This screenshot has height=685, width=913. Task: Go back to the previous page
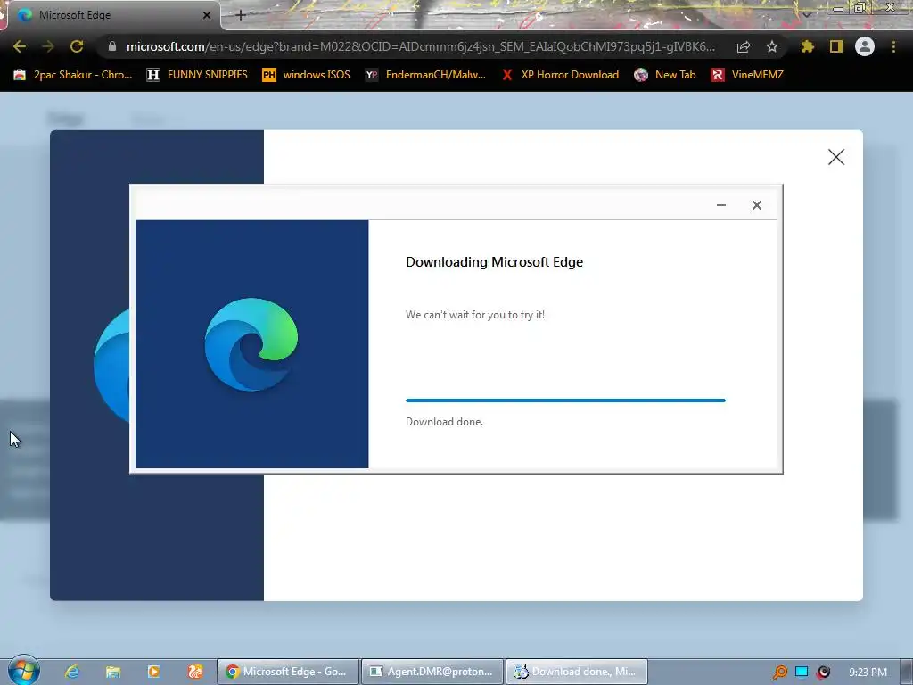tap(20, 46)
